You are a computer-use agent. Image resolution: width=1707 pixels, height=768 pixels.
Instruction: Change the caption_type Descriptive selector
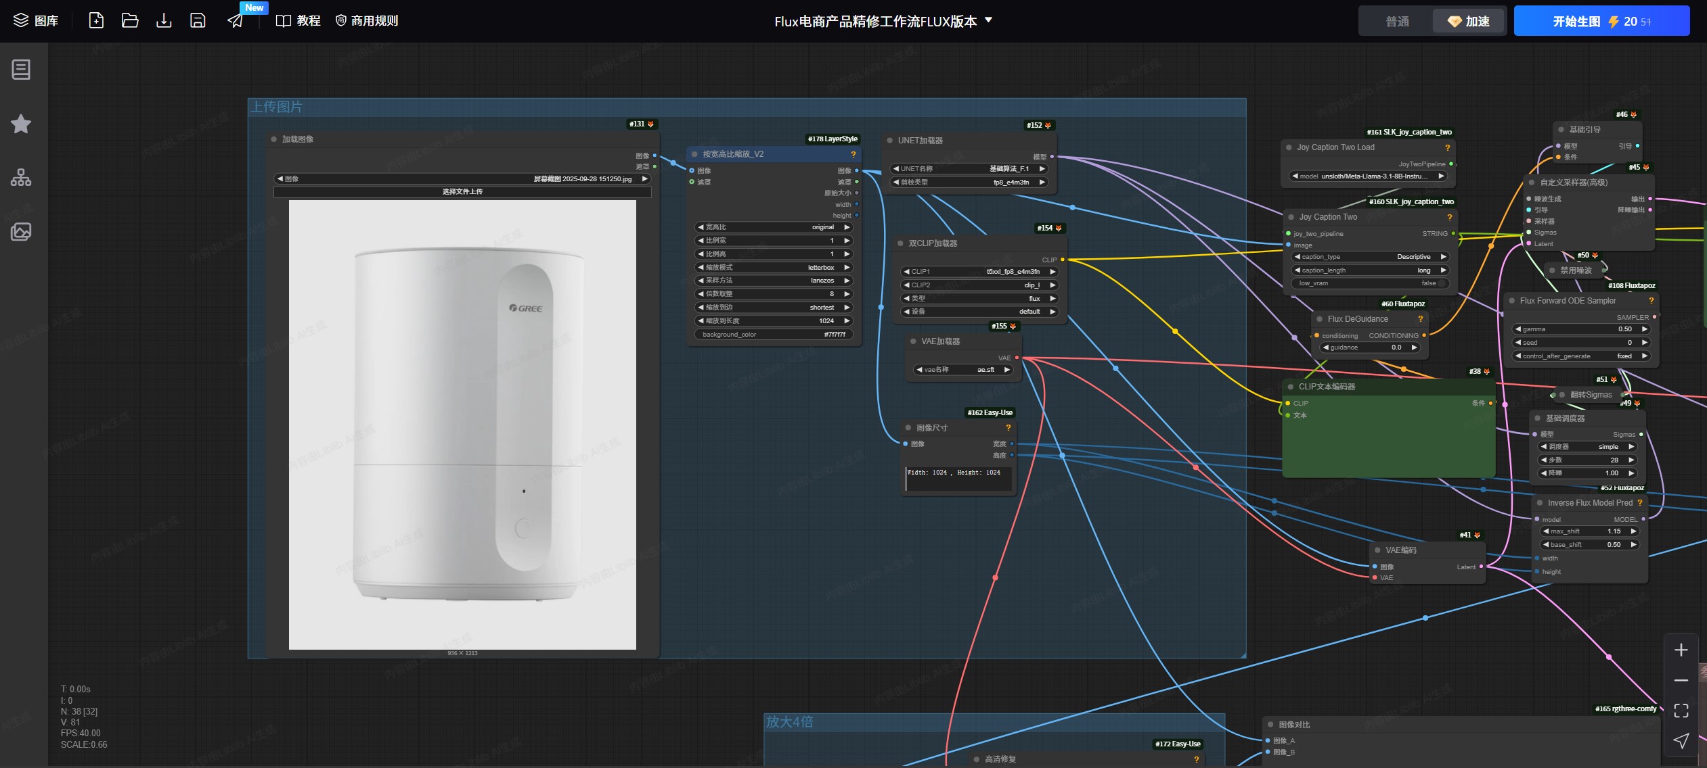pos(1371,257)
